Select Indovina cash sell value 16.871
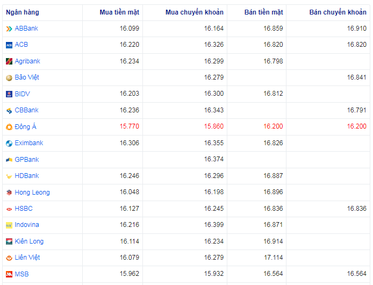373x285 pixels. [273, 225]
